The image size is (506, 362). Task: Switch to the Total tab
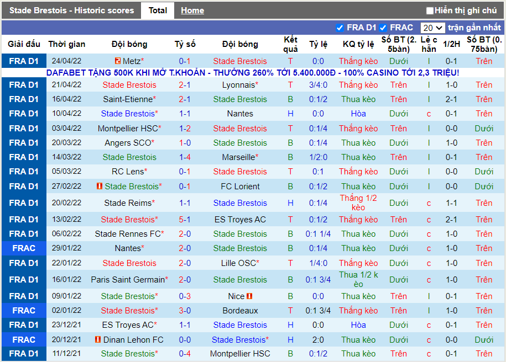point(158,10)
